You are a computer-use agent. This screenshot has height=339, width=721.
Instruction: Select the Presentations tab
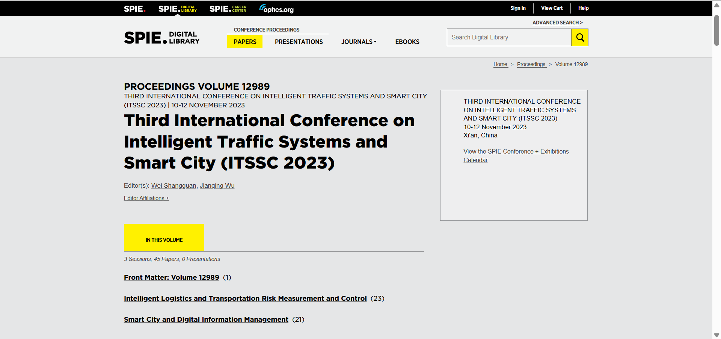[x=299, y=42]
